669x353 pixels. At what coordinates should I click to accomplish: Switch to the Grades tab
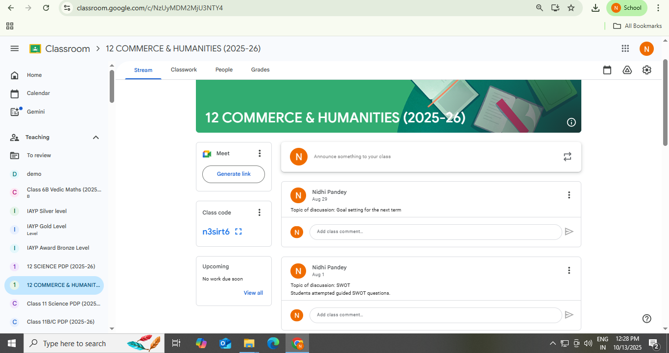coord(260,70)
